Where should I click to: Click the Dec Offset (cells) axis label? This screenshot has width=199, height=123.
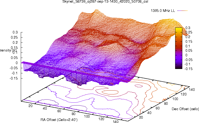pos(185,109)
